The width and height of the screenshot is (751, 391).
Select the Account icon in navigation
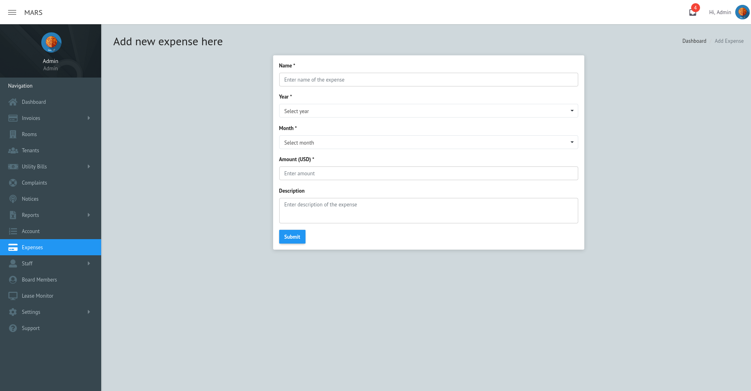coord(13,231)
